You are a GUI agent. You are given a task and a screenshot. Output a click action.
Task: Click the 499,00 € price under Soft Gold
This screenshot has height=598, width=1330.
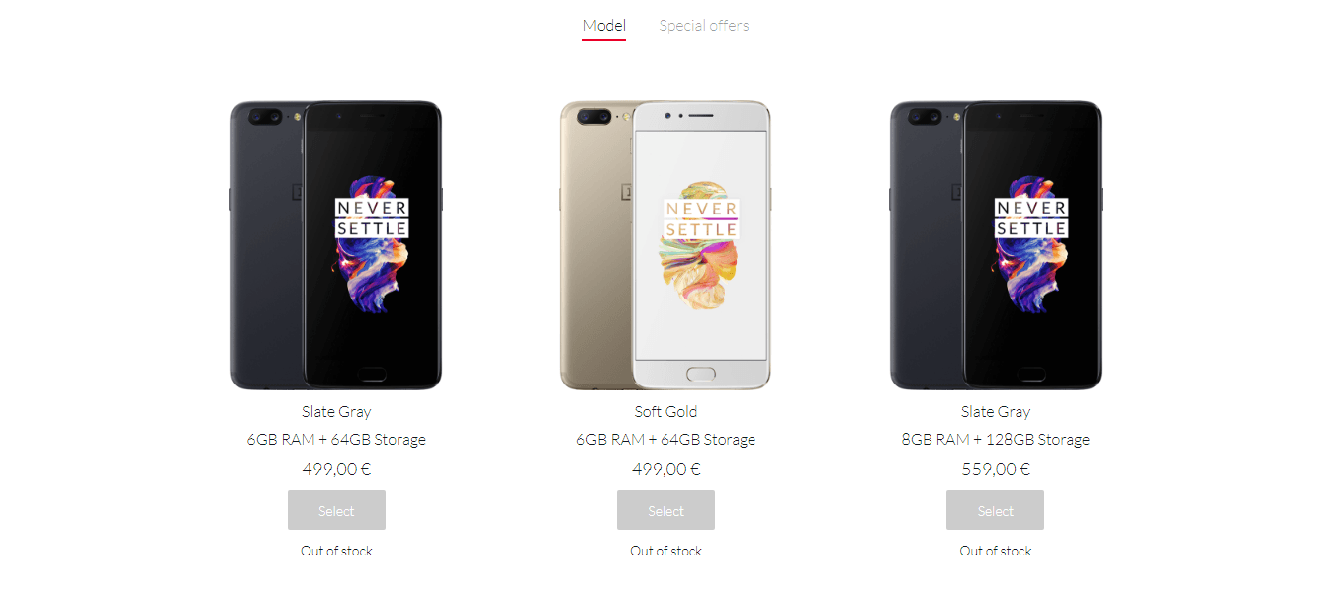[x=666, y=470]
